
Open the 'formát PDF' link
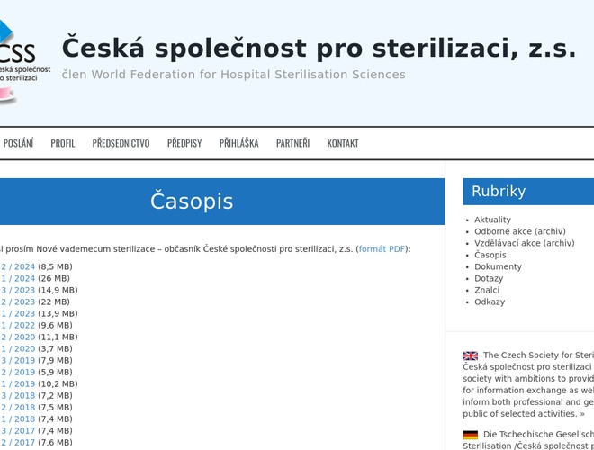coord(382,249)
